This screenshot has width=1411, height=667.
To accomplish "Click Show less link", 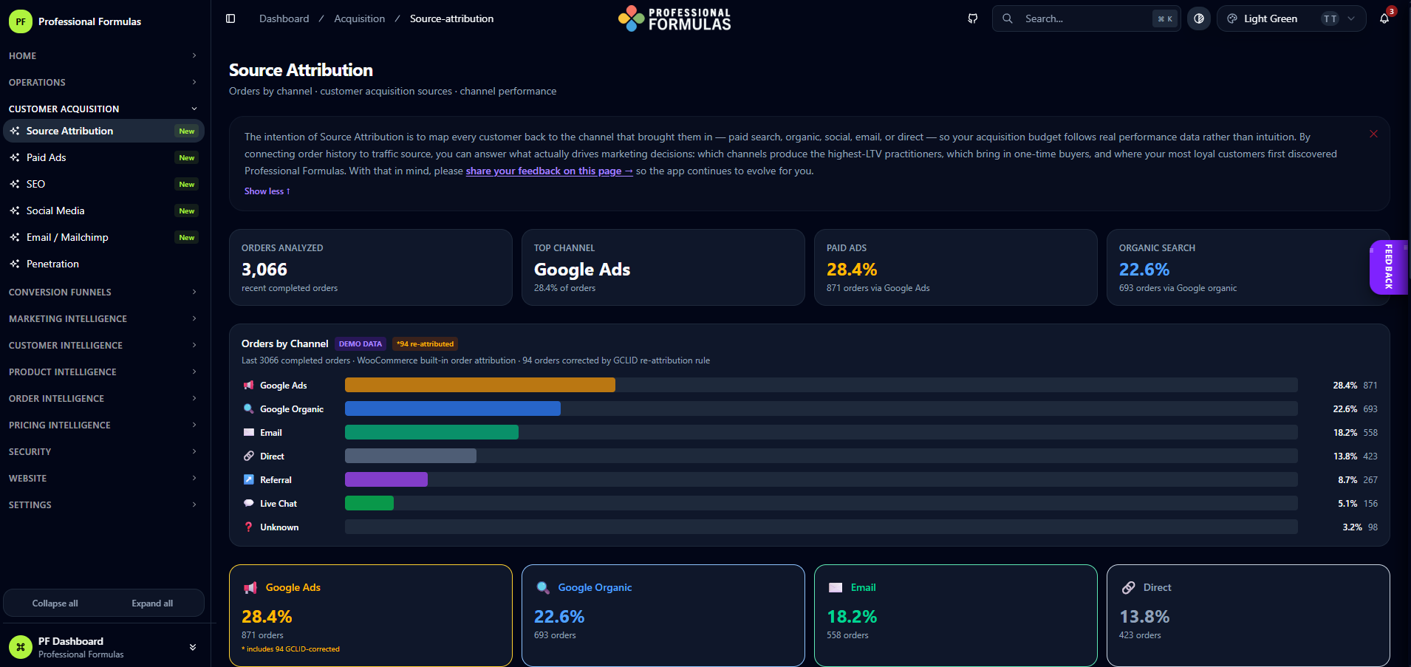I will [267, 191].
